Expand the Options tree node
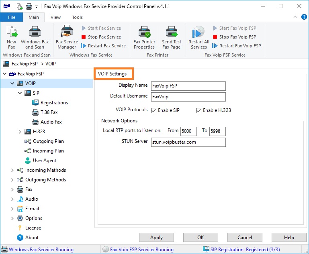 [x=12, y=218]
